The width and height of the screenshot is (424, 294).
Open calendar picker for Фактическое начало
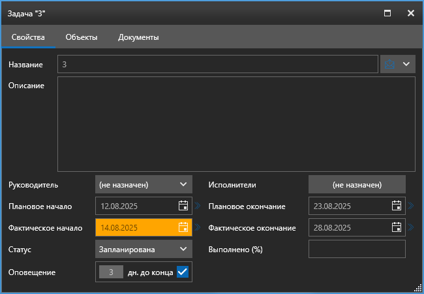pos(183,228)
